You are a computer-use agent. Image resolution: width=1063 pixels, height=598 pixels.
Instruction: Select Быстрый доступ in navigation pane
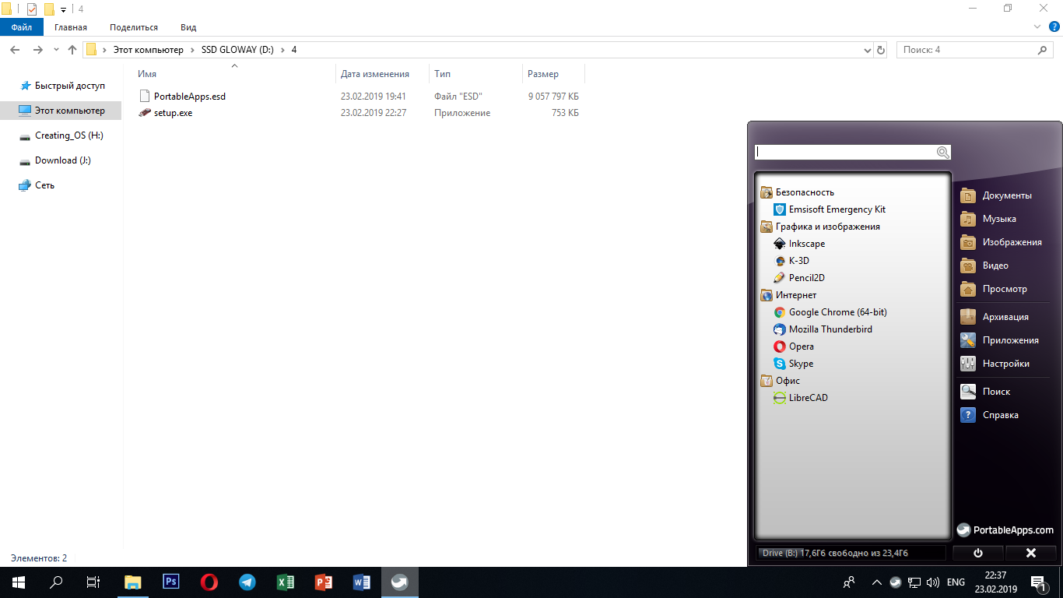pos(62,86)
